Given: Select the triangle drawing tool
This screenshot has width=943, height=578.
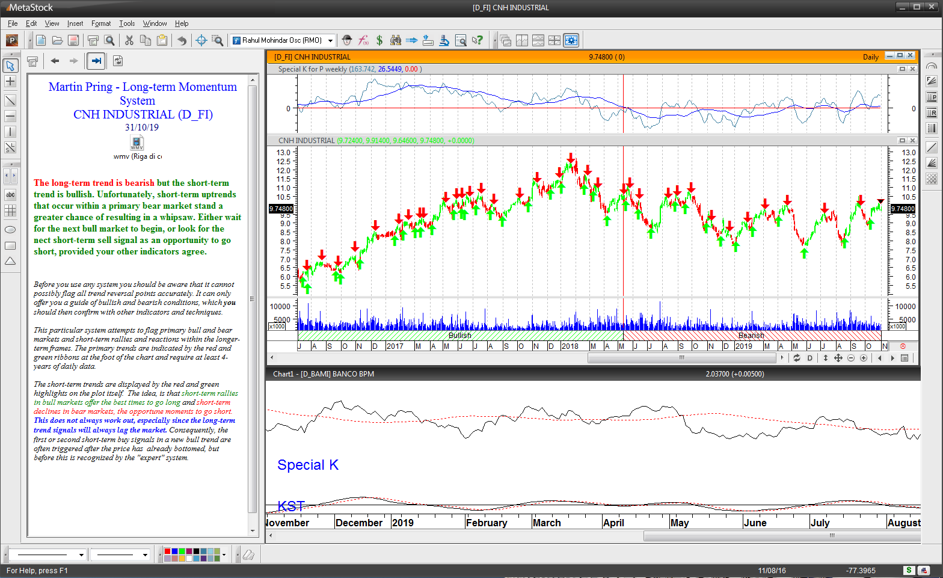Looking at the screenshot, I should coord(10,261).
